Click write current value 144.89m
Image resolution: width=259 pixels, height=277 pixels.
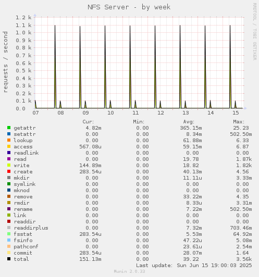(x=90, y=166)
